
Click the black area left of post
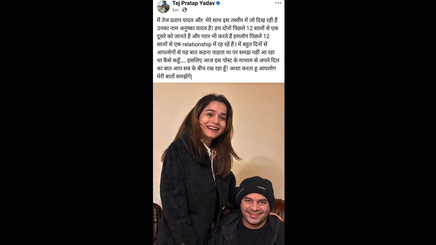click(76, 122)
